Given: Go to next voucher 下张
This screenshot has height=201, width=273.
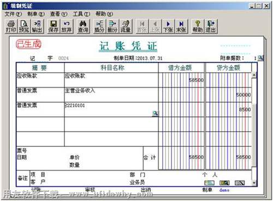Looking at the screenshot, I should click(168, 26).
